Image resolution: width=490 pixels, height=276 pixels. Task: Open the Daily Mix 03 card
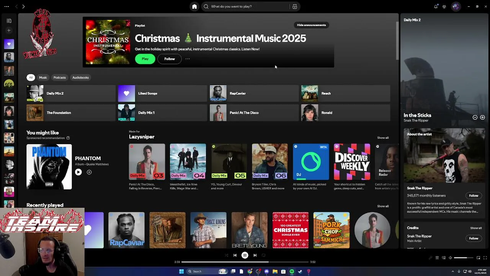(147, 167)
